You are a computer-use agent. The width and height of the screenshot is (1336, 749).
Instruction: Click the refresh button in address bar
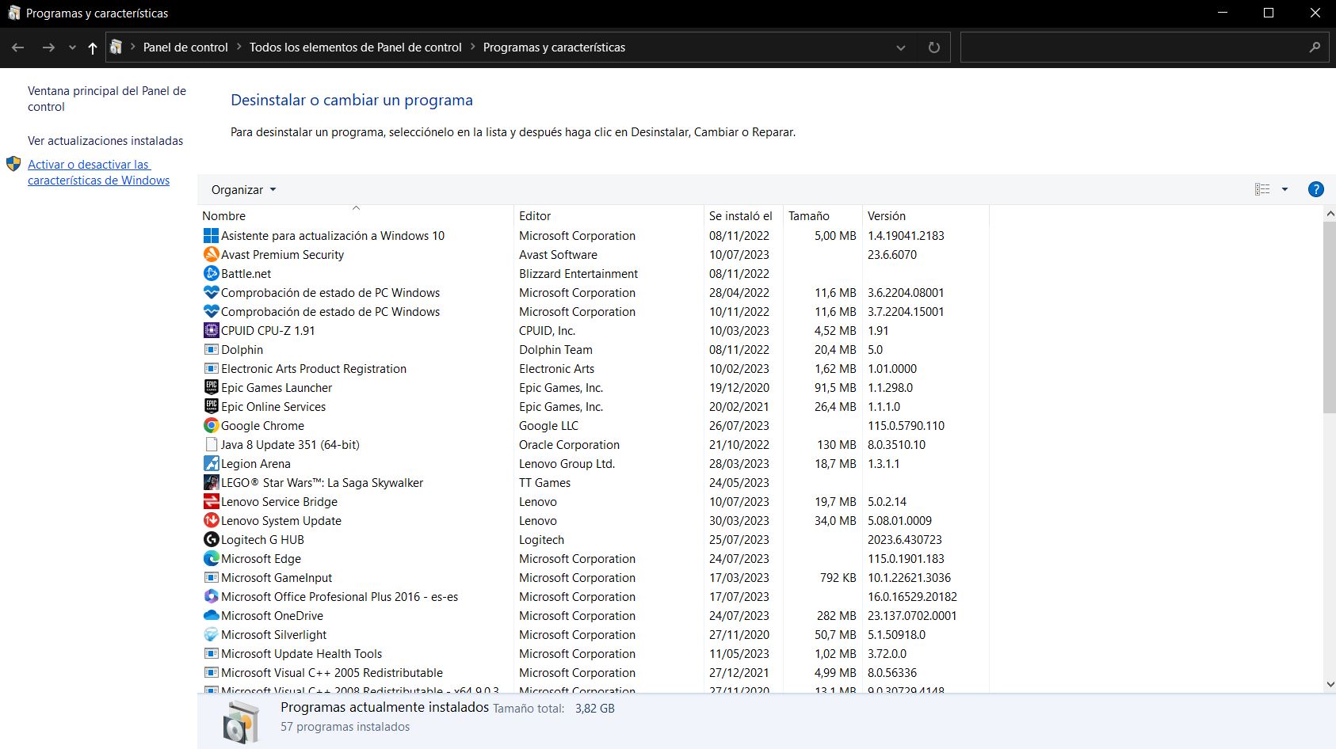[933, 48]
